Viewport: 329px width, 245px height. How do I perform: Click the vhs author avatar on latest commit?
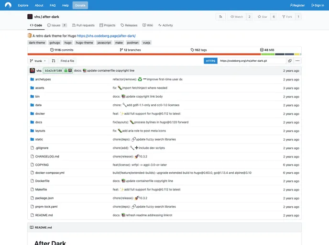coord(32,70)
